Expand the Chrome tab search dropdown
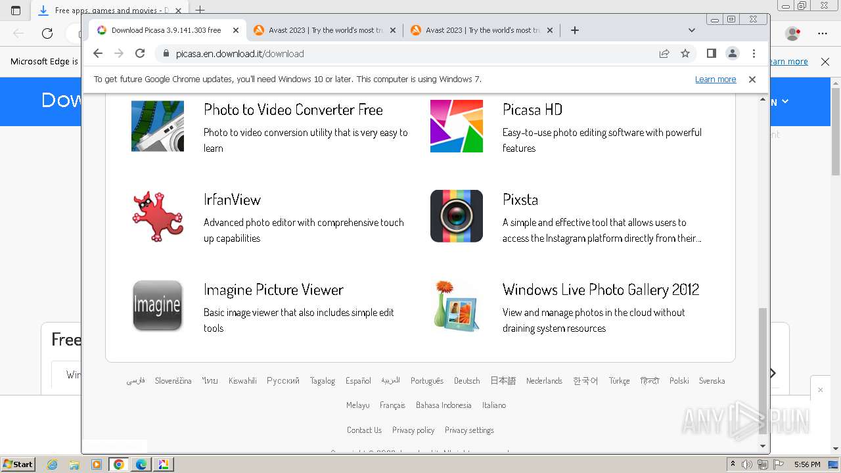Screen dimensions: 841x473 pos(692,30)
